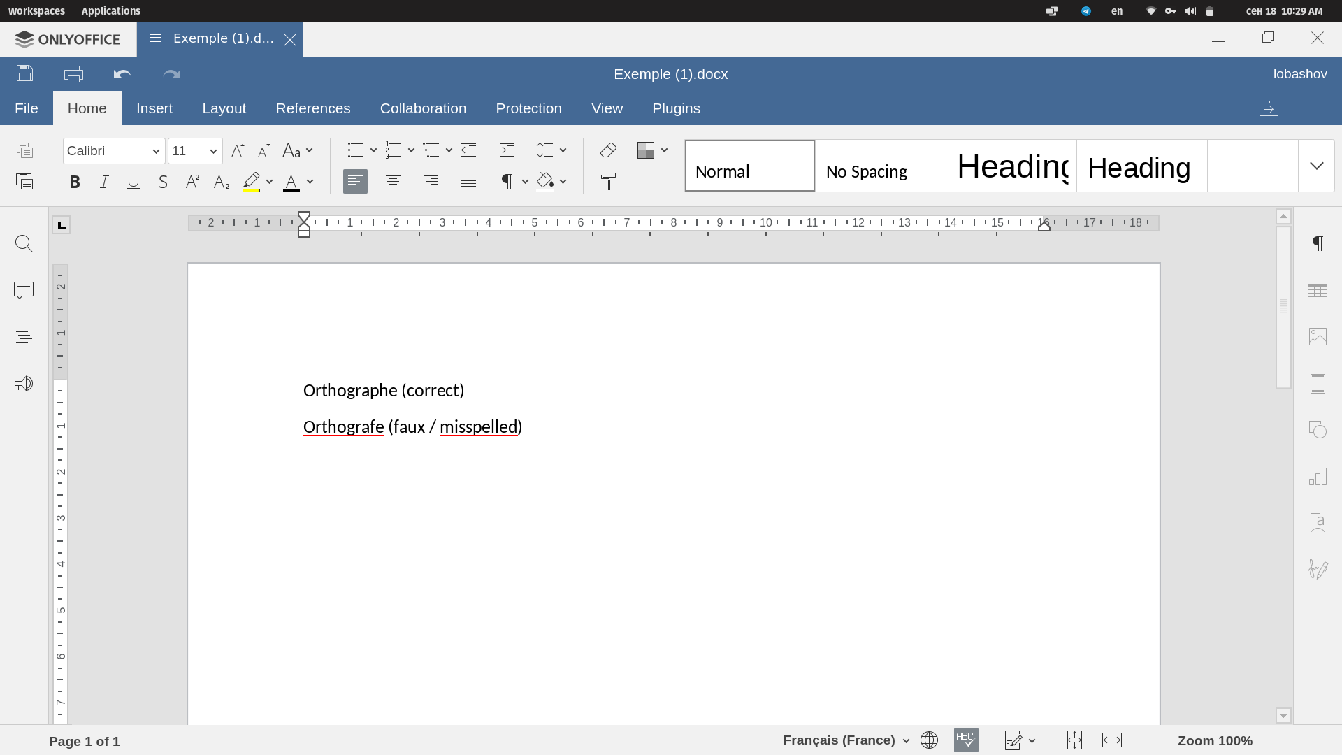Switch to the References tab
This screenshot has width=1342, height=755.
(x=312, y=108)
